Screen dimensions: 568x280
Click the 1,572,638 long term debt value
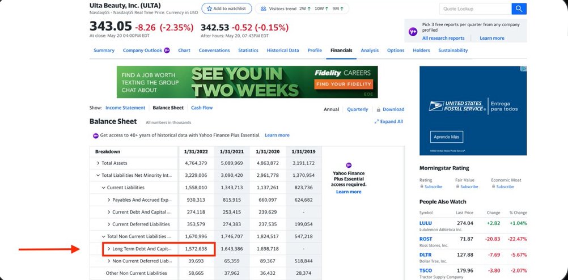coord(196,249)
